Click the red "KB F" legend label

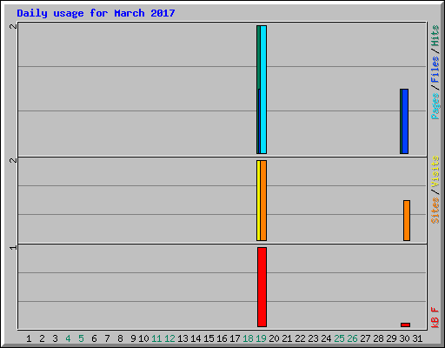tap(435, 318)
